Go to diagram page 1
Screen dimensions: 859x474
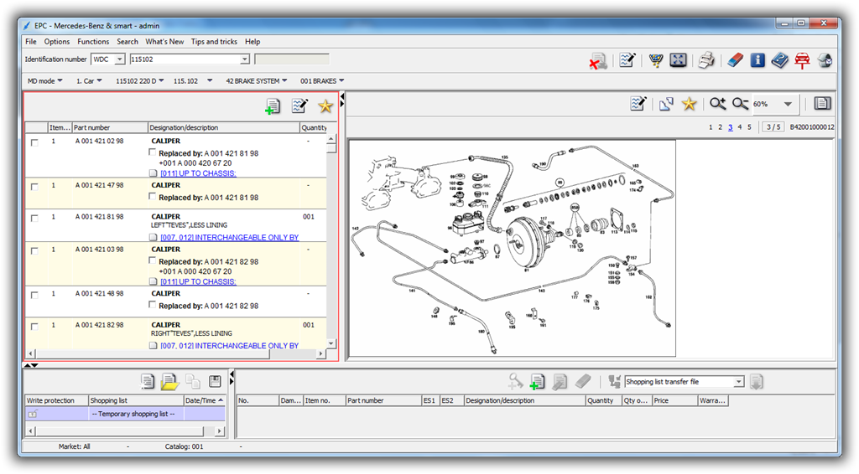tap(711, 127)
